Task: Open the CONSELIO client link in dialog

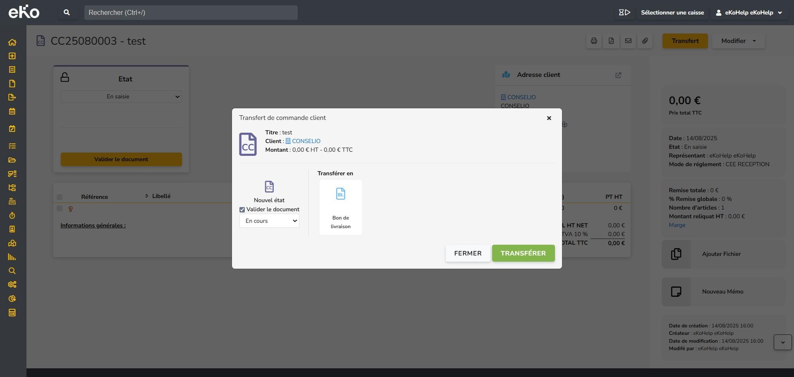Action: click(x=306, y=141)
